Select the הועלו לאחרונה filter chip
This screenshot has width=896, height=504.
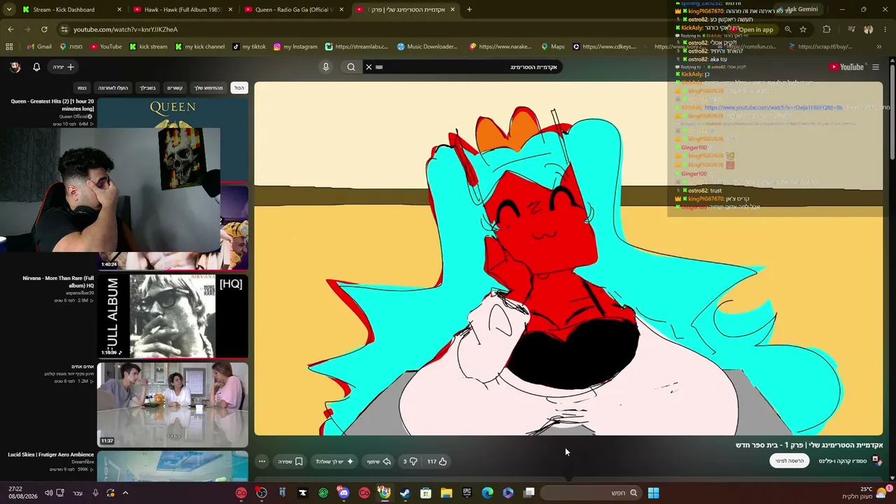113,88
